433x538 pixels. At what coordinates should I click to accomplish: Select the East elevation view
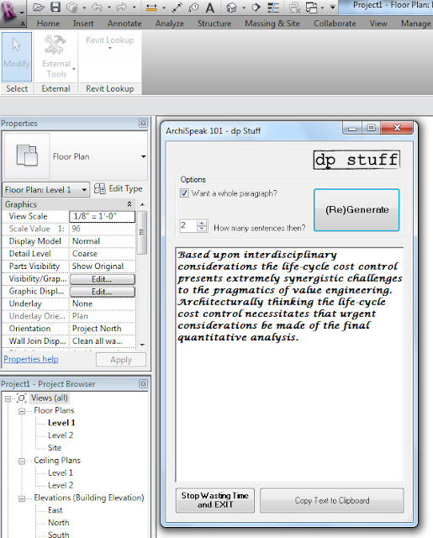click(x=55, y=510)
